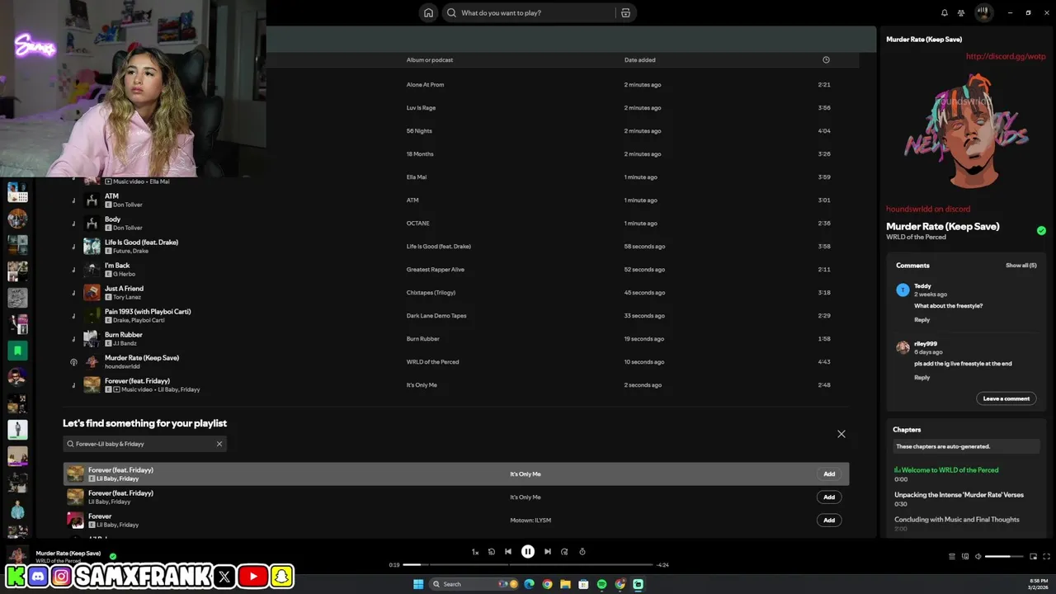Image resolution: width=1056 pixels, height=594 pixels.
Task: Open the queue icon
Action: coord(952,556)
